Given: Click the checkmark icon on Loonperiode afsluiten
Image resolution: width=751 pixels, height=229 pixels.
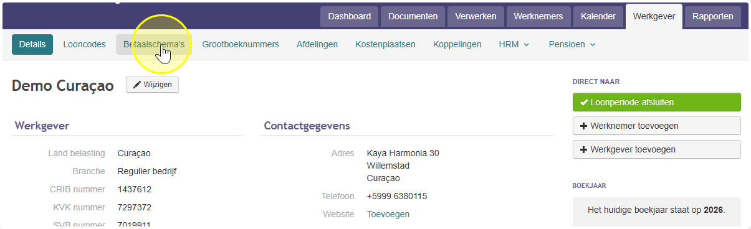Looking at the screenshot, I should (584, 102).
